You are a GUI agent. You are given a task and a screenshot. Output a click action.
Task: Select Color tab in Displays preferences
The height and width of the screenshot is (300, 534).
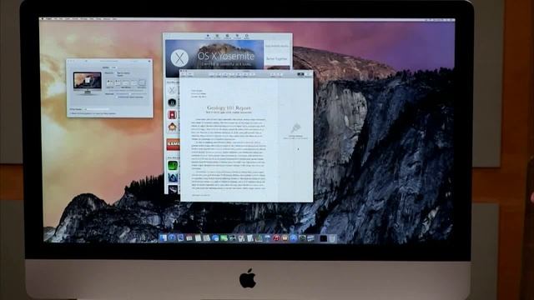coord(114,67)
